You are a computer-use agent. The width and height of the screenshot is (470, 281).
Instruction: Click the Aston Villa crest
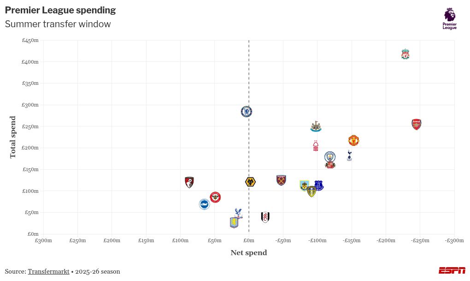tap(235, 222)
